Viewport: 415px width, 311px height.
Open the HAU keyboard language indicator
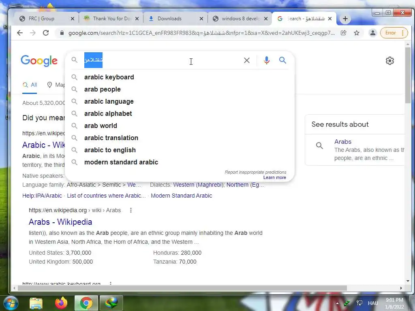(373, 303)
